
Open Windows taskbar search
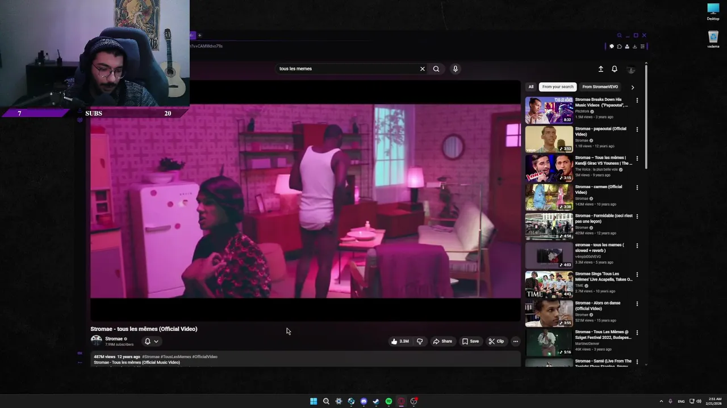pyautogui.click(x=326, y=401)
